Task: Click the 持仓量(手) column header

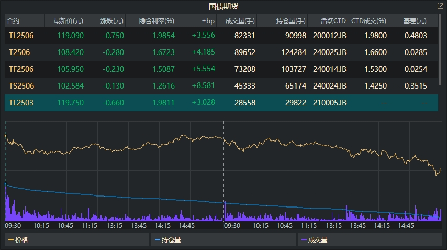Action: [290, 21]
